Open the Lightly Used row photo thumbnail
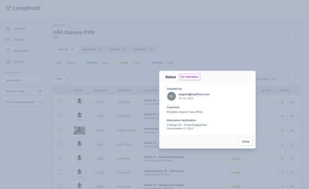309x189 pixels. pyautogui.click(x=79, y=130)
